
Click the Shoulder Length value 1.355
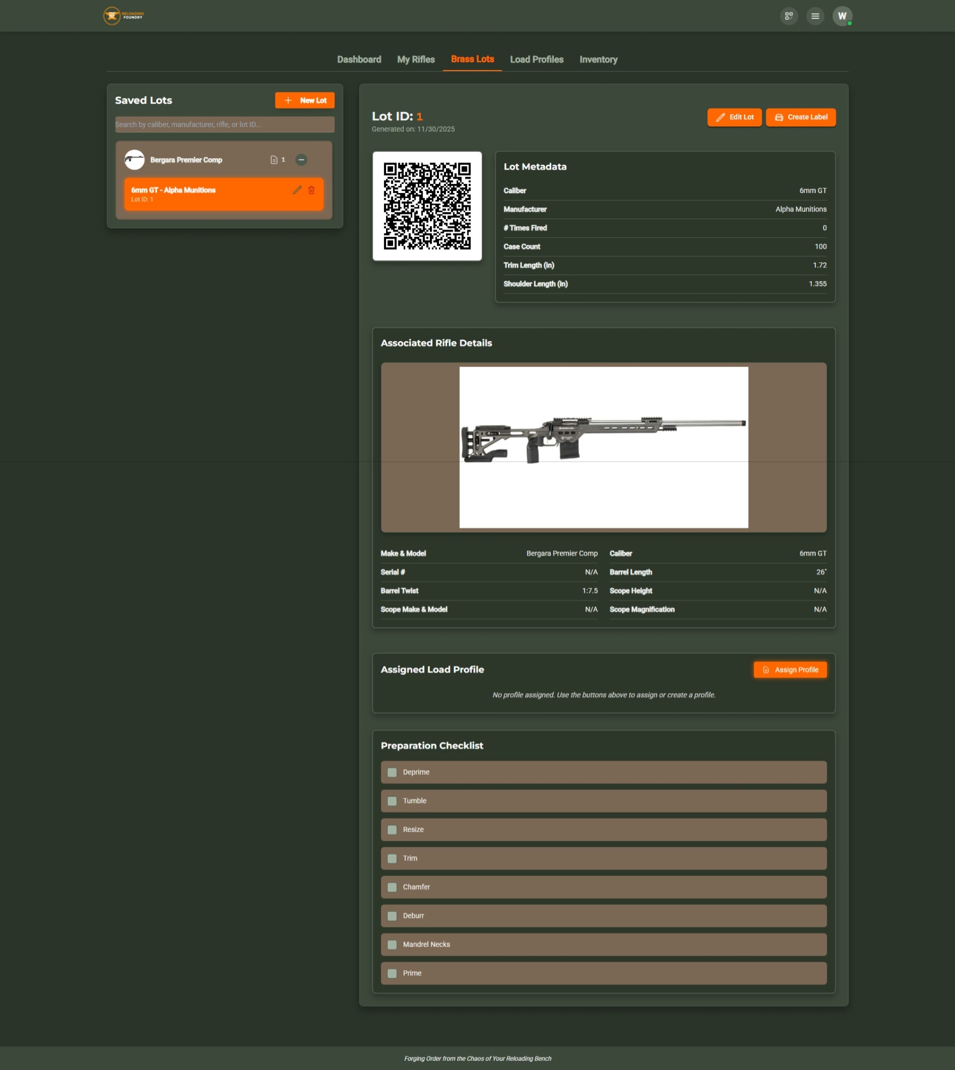click(x=818, y=284)
